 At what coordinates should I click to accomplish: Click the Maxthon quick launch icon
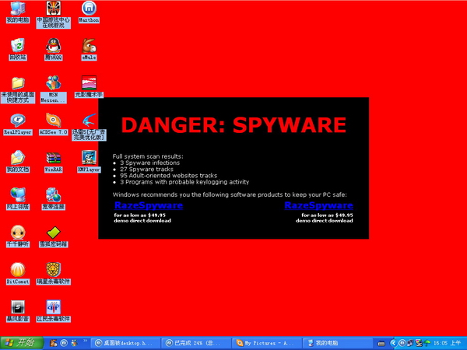(64, 343)
